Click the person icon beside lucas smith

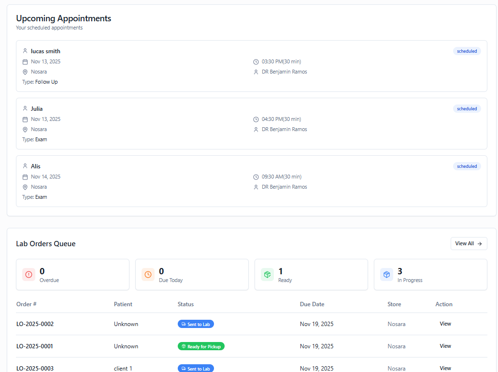25,51
